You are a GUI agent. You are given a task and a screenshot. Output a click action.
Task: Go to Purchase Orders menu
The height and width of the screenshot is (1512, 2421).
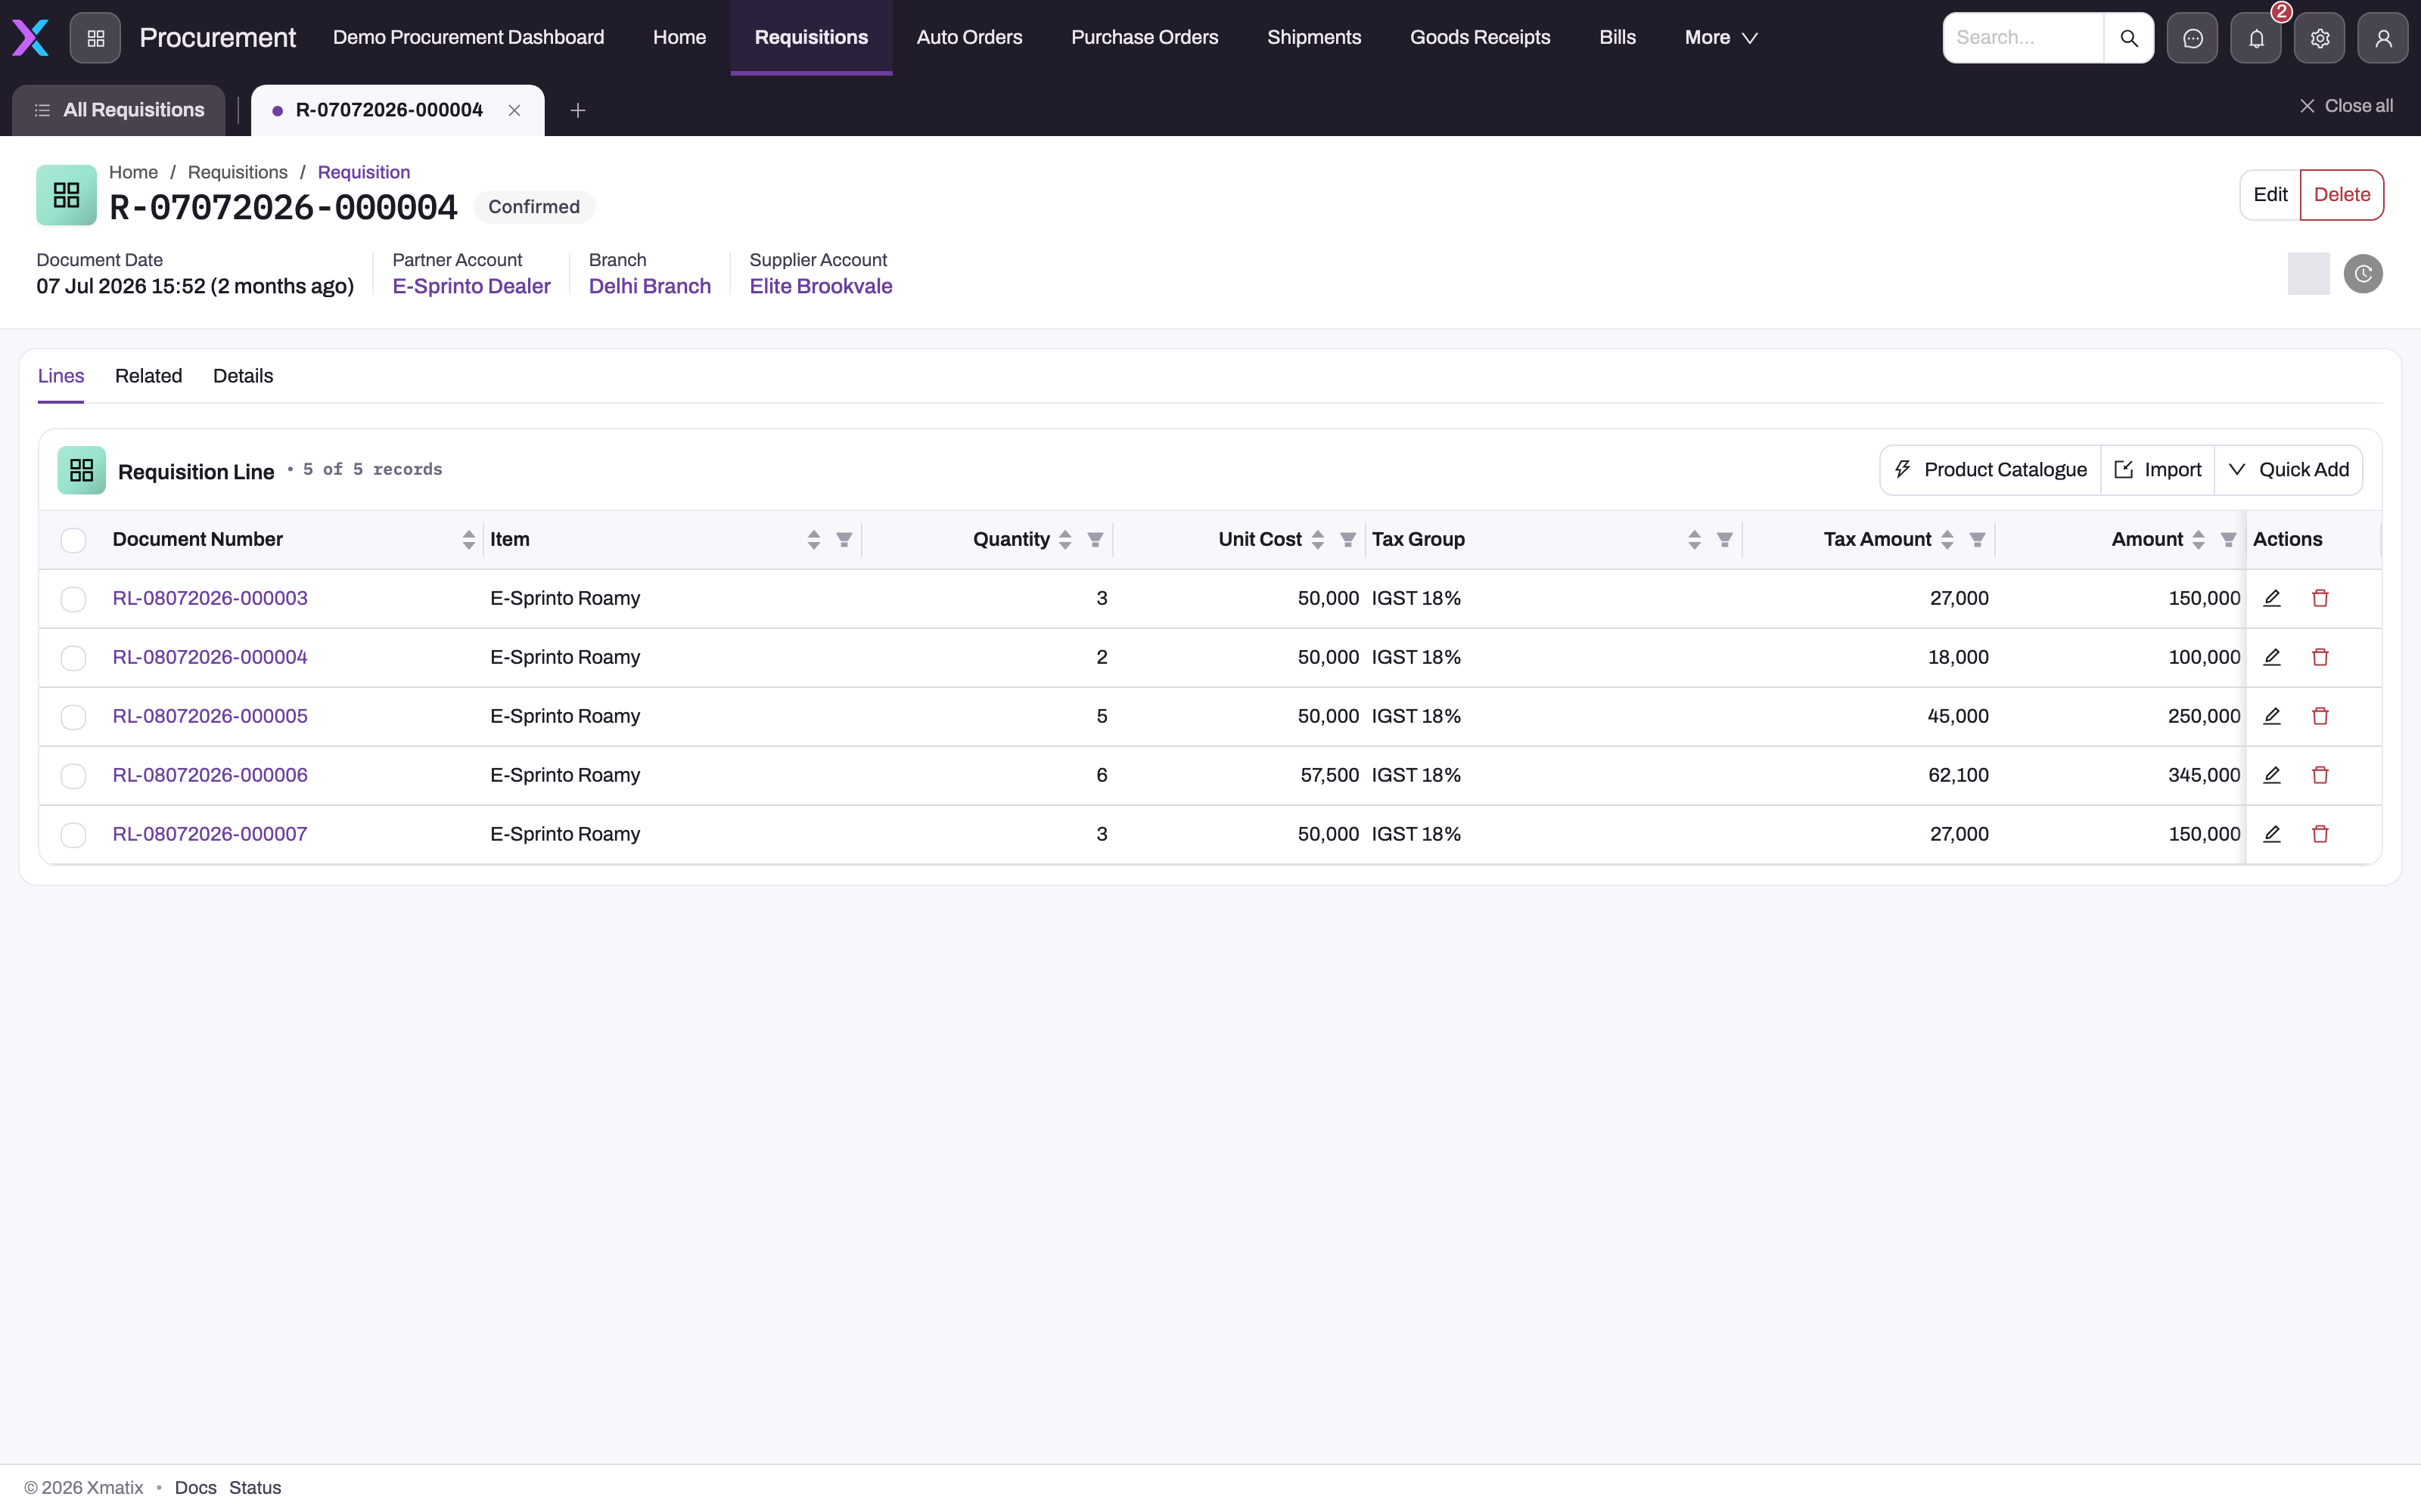point(1145,38)
